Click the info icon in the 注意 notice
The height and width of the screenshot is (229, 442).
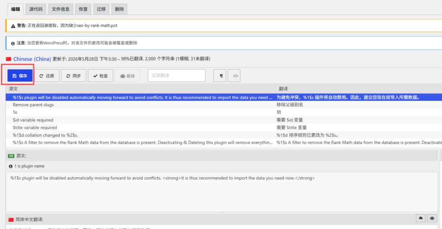coord(13,44)
